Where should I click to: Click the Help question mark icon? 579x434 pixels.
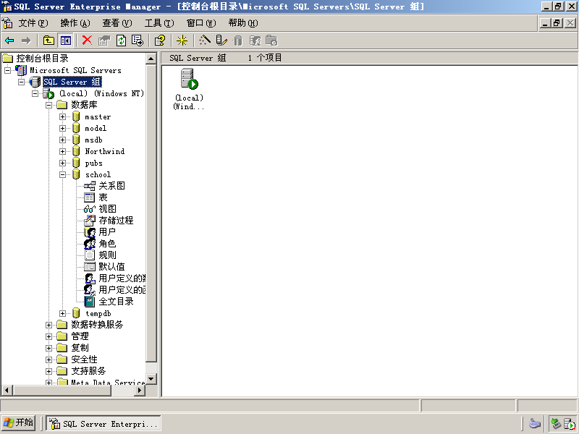[x=160, y=41]
